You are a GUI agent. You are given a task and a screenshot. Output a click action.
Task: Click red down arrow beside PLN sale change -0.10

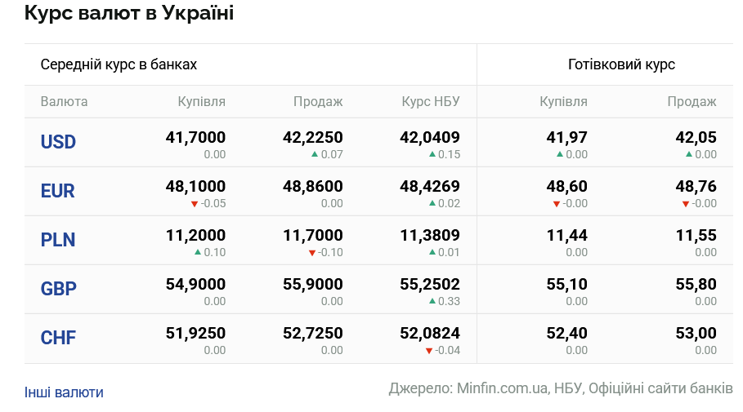[312, 252]
